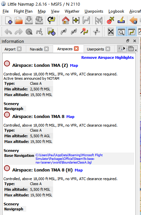The height and width of the screenshot is (215, 141).
Task: Save flight plan as using double-arrow disk icon
Action: pos(39,20)
